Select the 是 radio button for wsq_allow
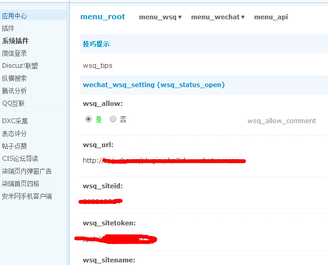Viewport: 328px width, 265px height. 89,119
